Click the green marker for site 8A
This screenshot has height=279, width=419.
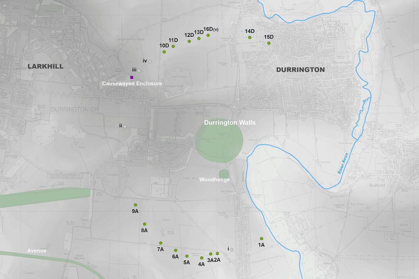pos(145,224)
